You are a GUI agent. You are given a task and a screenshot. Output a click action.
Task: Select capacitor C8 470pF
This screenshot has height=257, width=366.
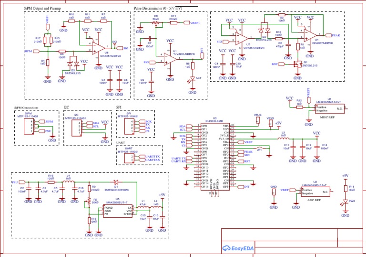tap(288, 44)
